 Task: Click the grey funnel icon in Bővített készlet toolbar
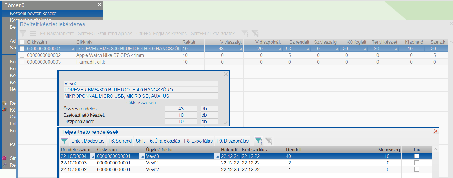23,33
